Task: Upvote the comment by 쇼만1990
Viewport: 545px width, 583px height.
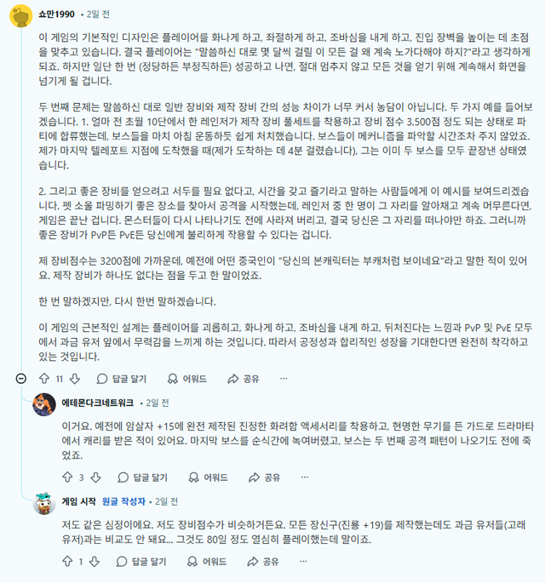Action: (x=45, y=378)
